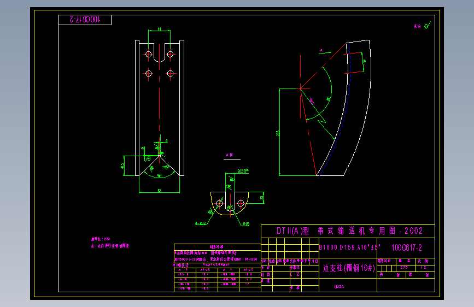
Task: Click the title text 'DT II(A)型 带式输送机专用图 - 2002'
Action: pyautogui.click(x=349, y=231)
